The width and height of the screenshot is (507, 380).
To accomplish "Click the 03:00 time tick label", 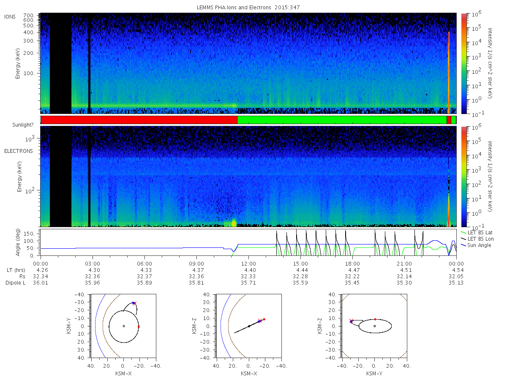I will [x=93, y=263].
